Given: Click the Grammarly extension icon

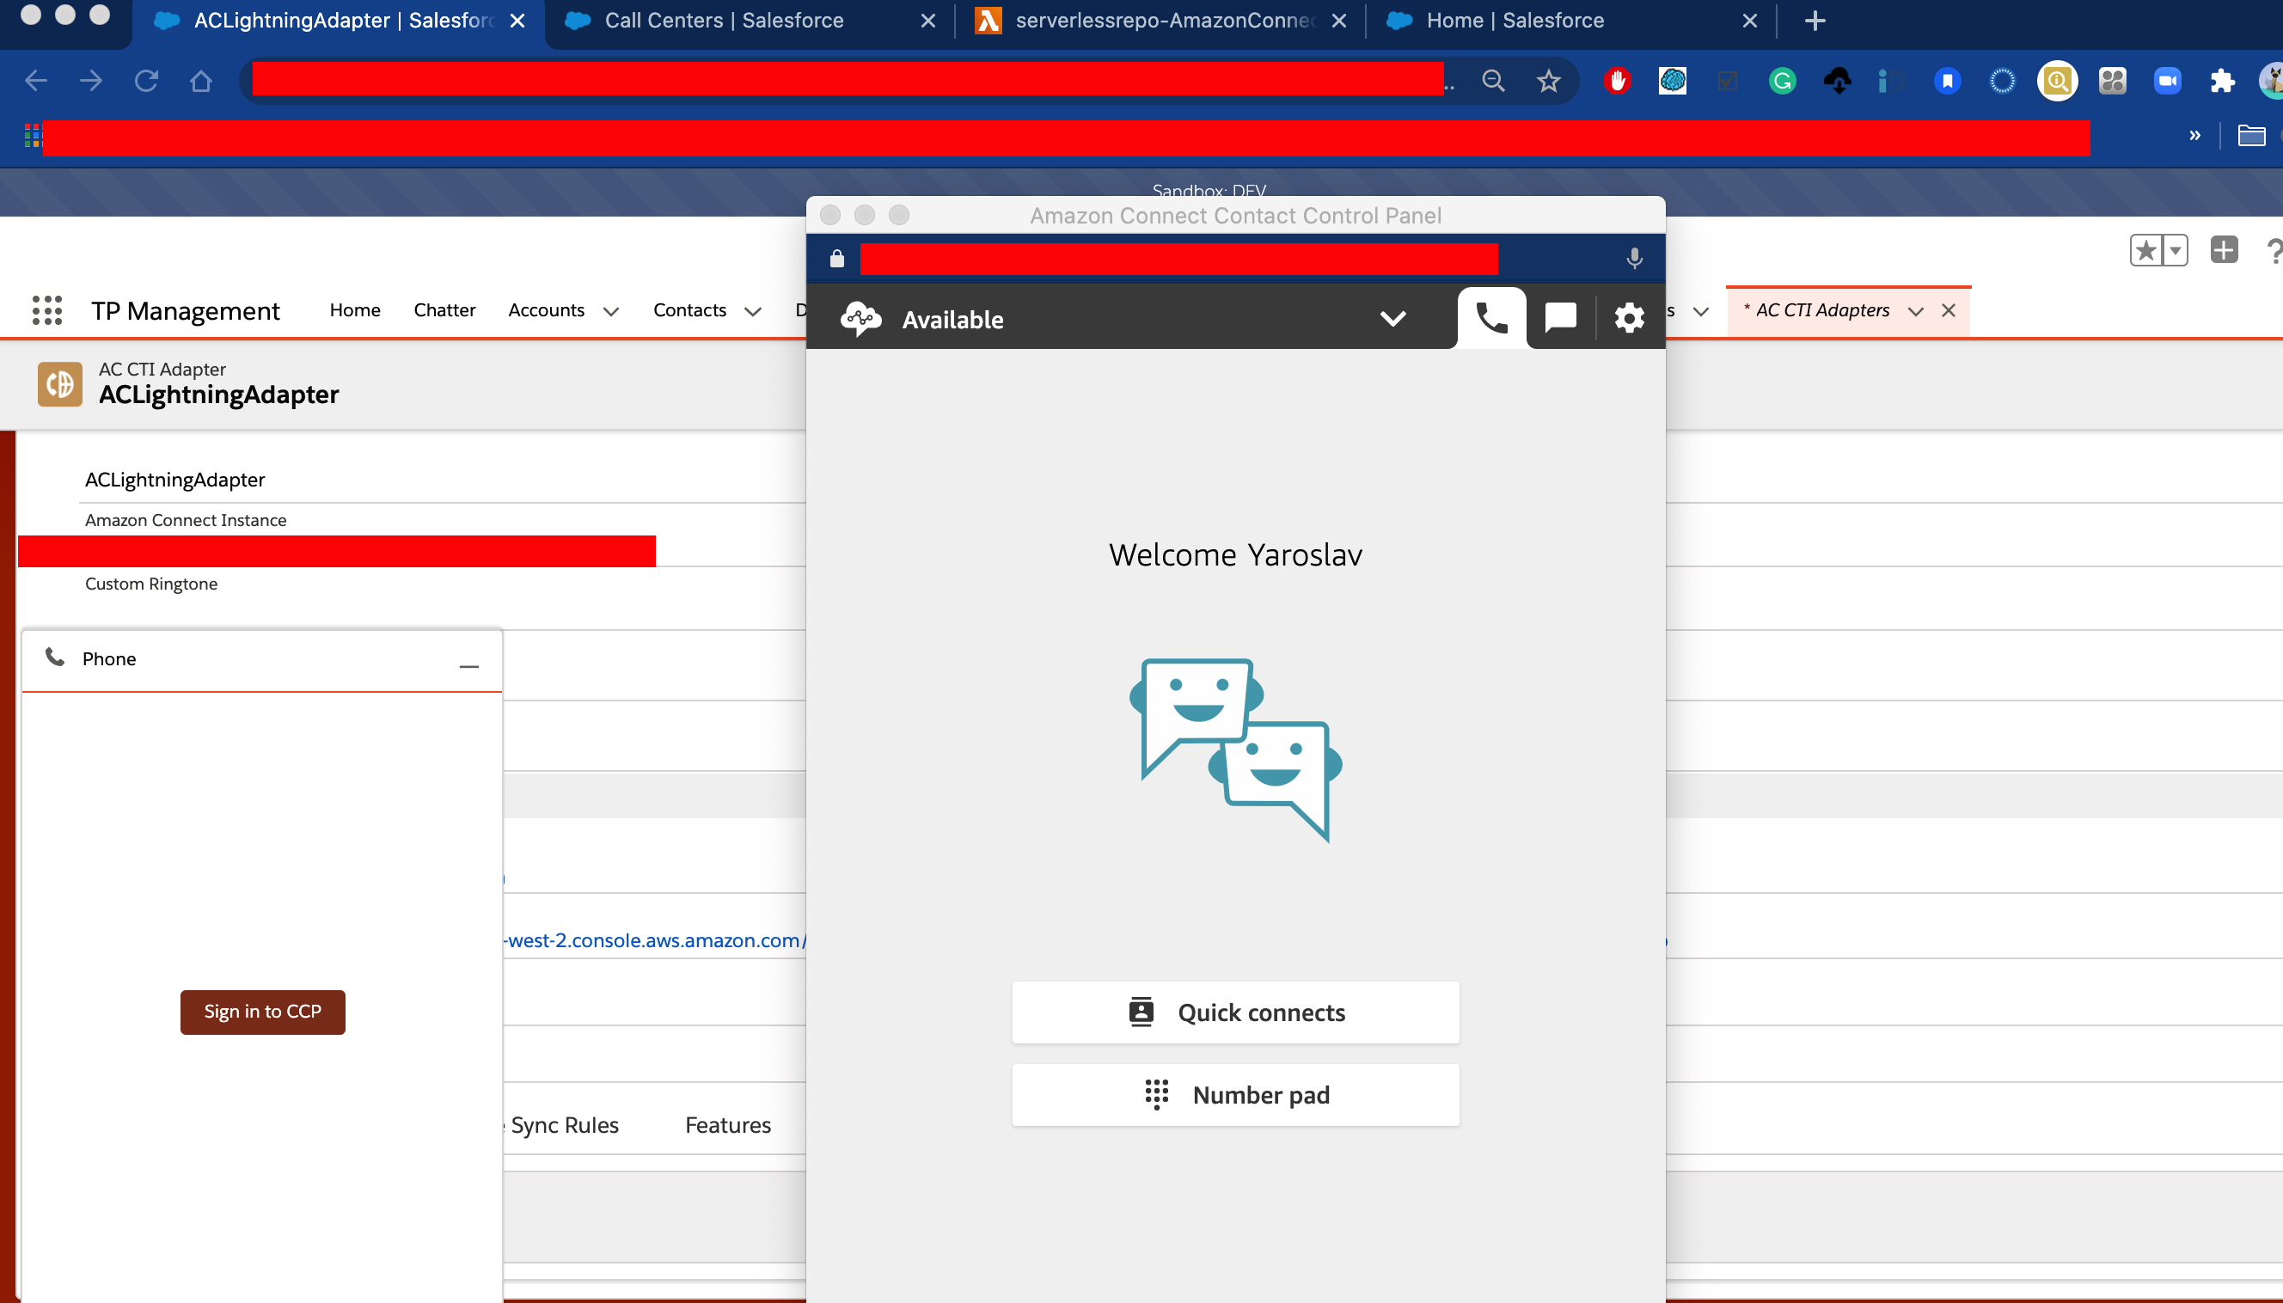Looking at the screenshot, I should 1782,82.
